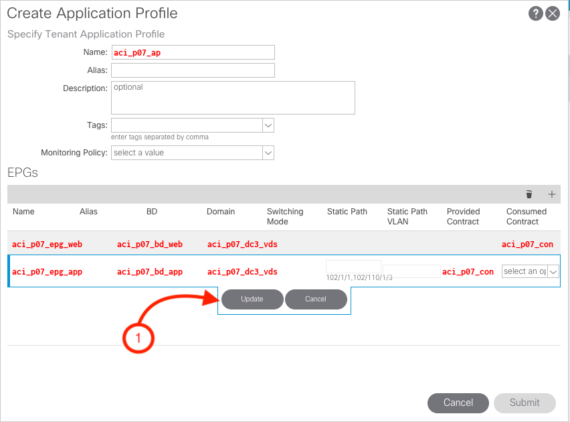The width and height of the screenshot is (570, 422).
Task: Submit the application profile
Action: pyautogui.click(x=525, y=403)
